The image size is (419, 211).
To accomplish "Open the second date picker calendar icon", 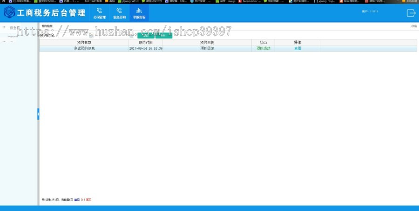I will (x=131, y=36).
